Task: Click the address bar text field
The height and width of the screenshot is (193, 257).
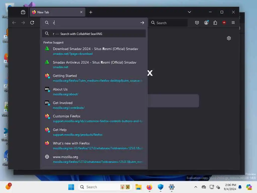Action: pos(96,23)
